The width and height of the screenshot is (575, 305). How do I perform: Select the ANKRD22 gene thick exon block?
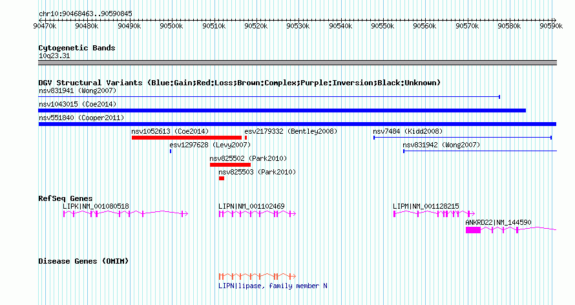pyautogui.click(x=473, y=230)
